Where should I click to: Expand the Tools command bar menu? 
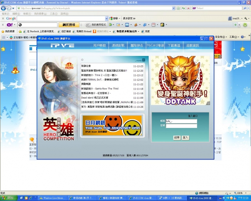coord(234,37)
